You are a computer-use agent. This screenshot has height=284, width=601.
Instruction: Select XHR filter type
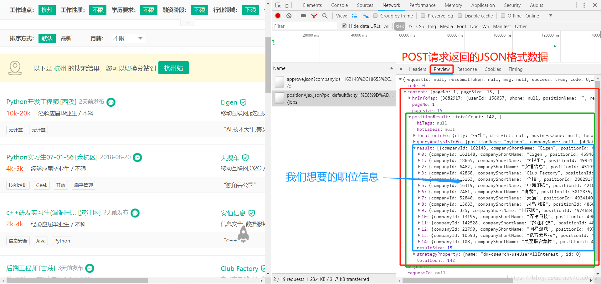point(399,26)
